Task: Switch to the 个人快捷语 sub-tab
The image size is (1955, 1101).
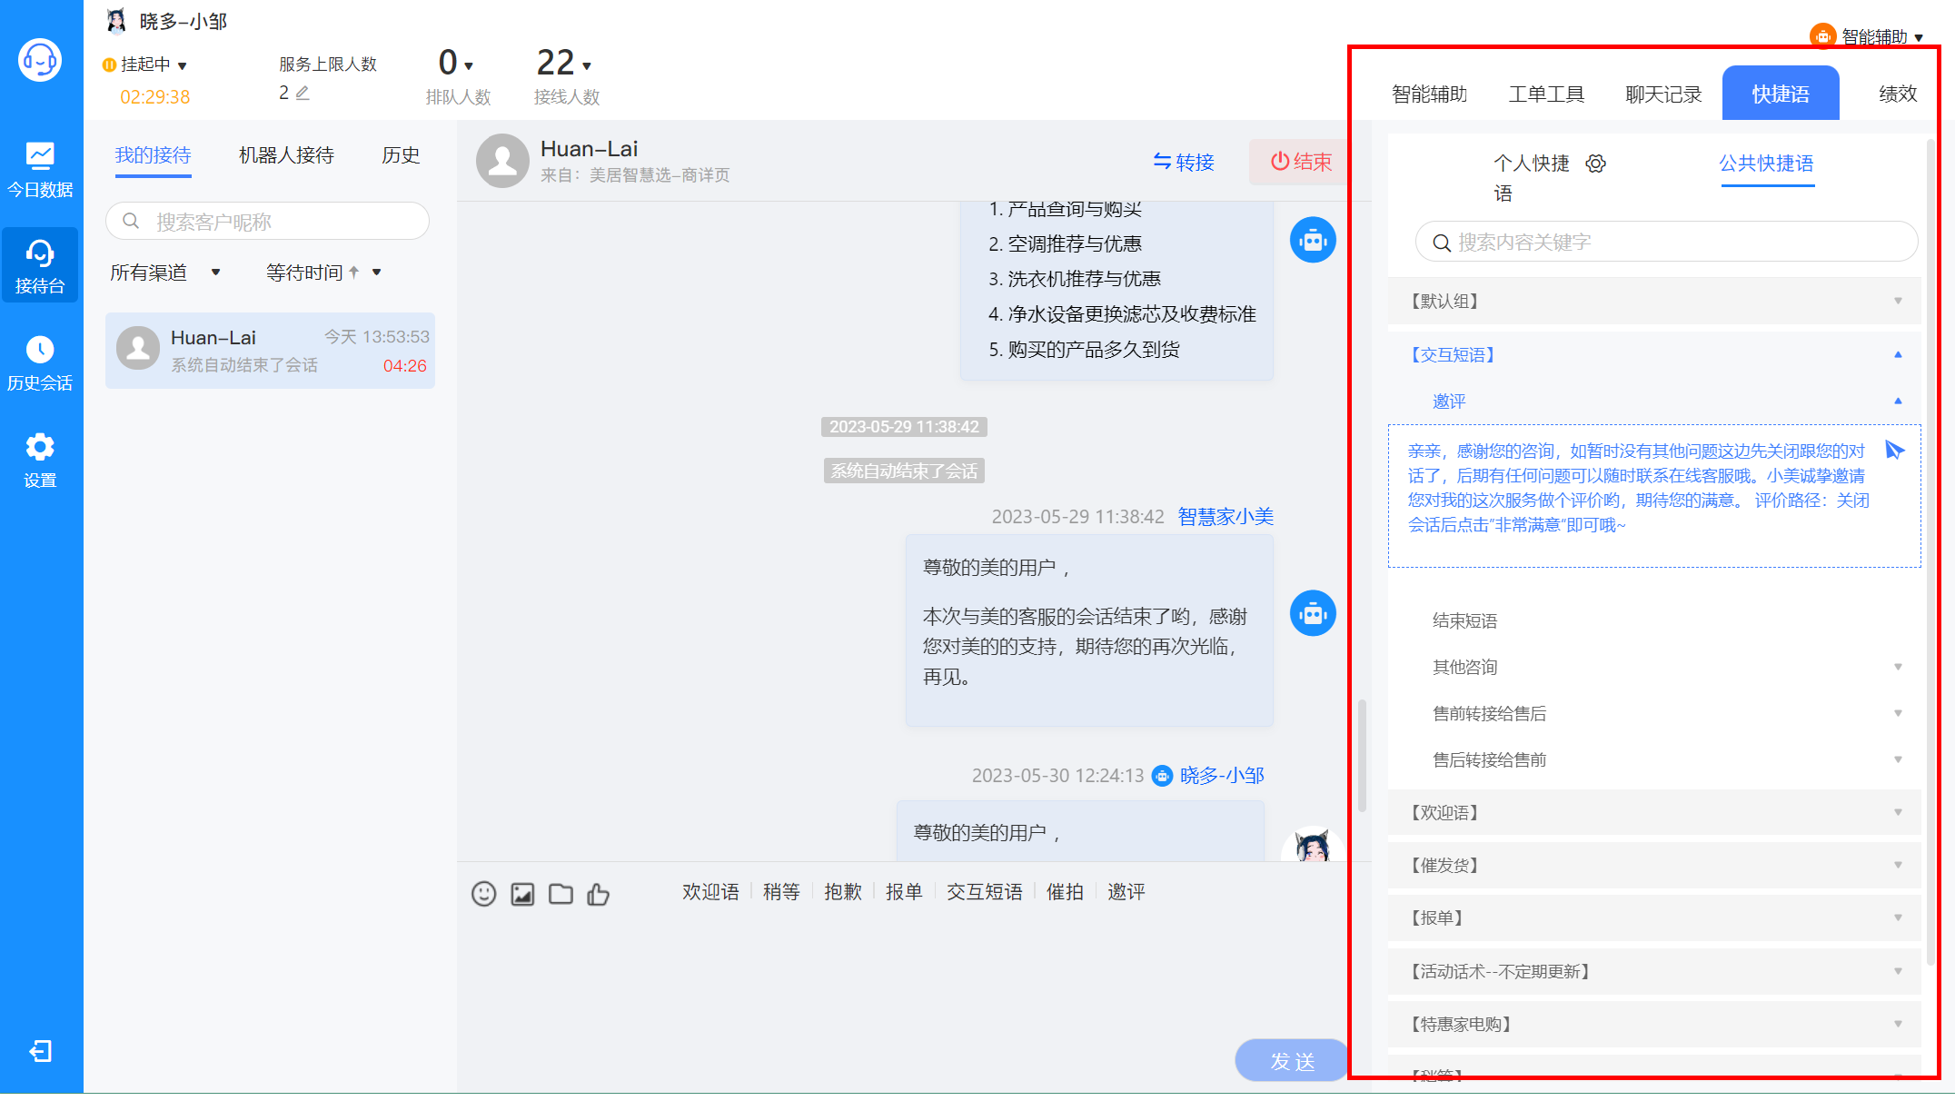Action: pyautogui.click(x=1532, y=177)
